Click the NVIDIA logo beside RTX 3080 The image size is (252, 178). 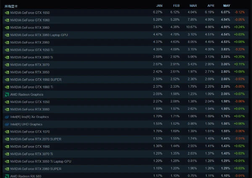[7, 110]
